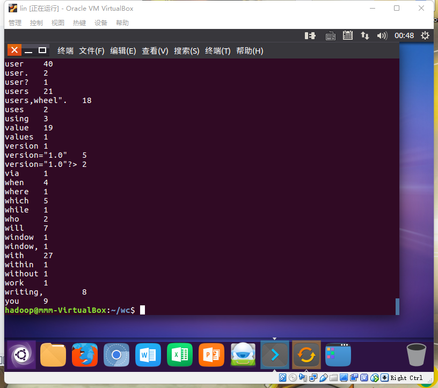Click the 终端 title in the terminal bar
Screen dimensions: 438x388
click(65, 51)
